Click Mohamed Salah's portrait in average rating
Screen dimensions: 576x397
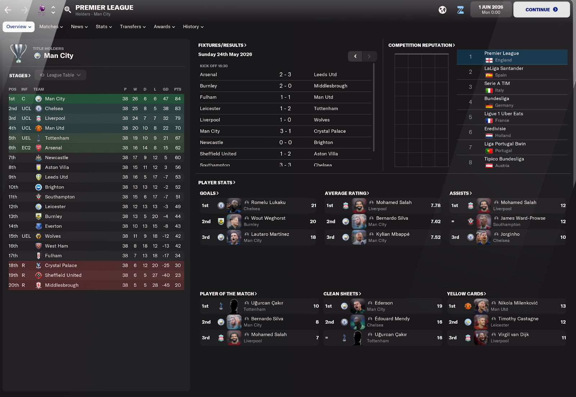pyautogui.click(x=359, y=205)
